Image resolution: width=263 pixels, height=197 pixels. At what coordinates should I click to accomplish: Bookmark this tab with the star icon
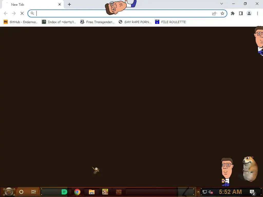(222, 13)
